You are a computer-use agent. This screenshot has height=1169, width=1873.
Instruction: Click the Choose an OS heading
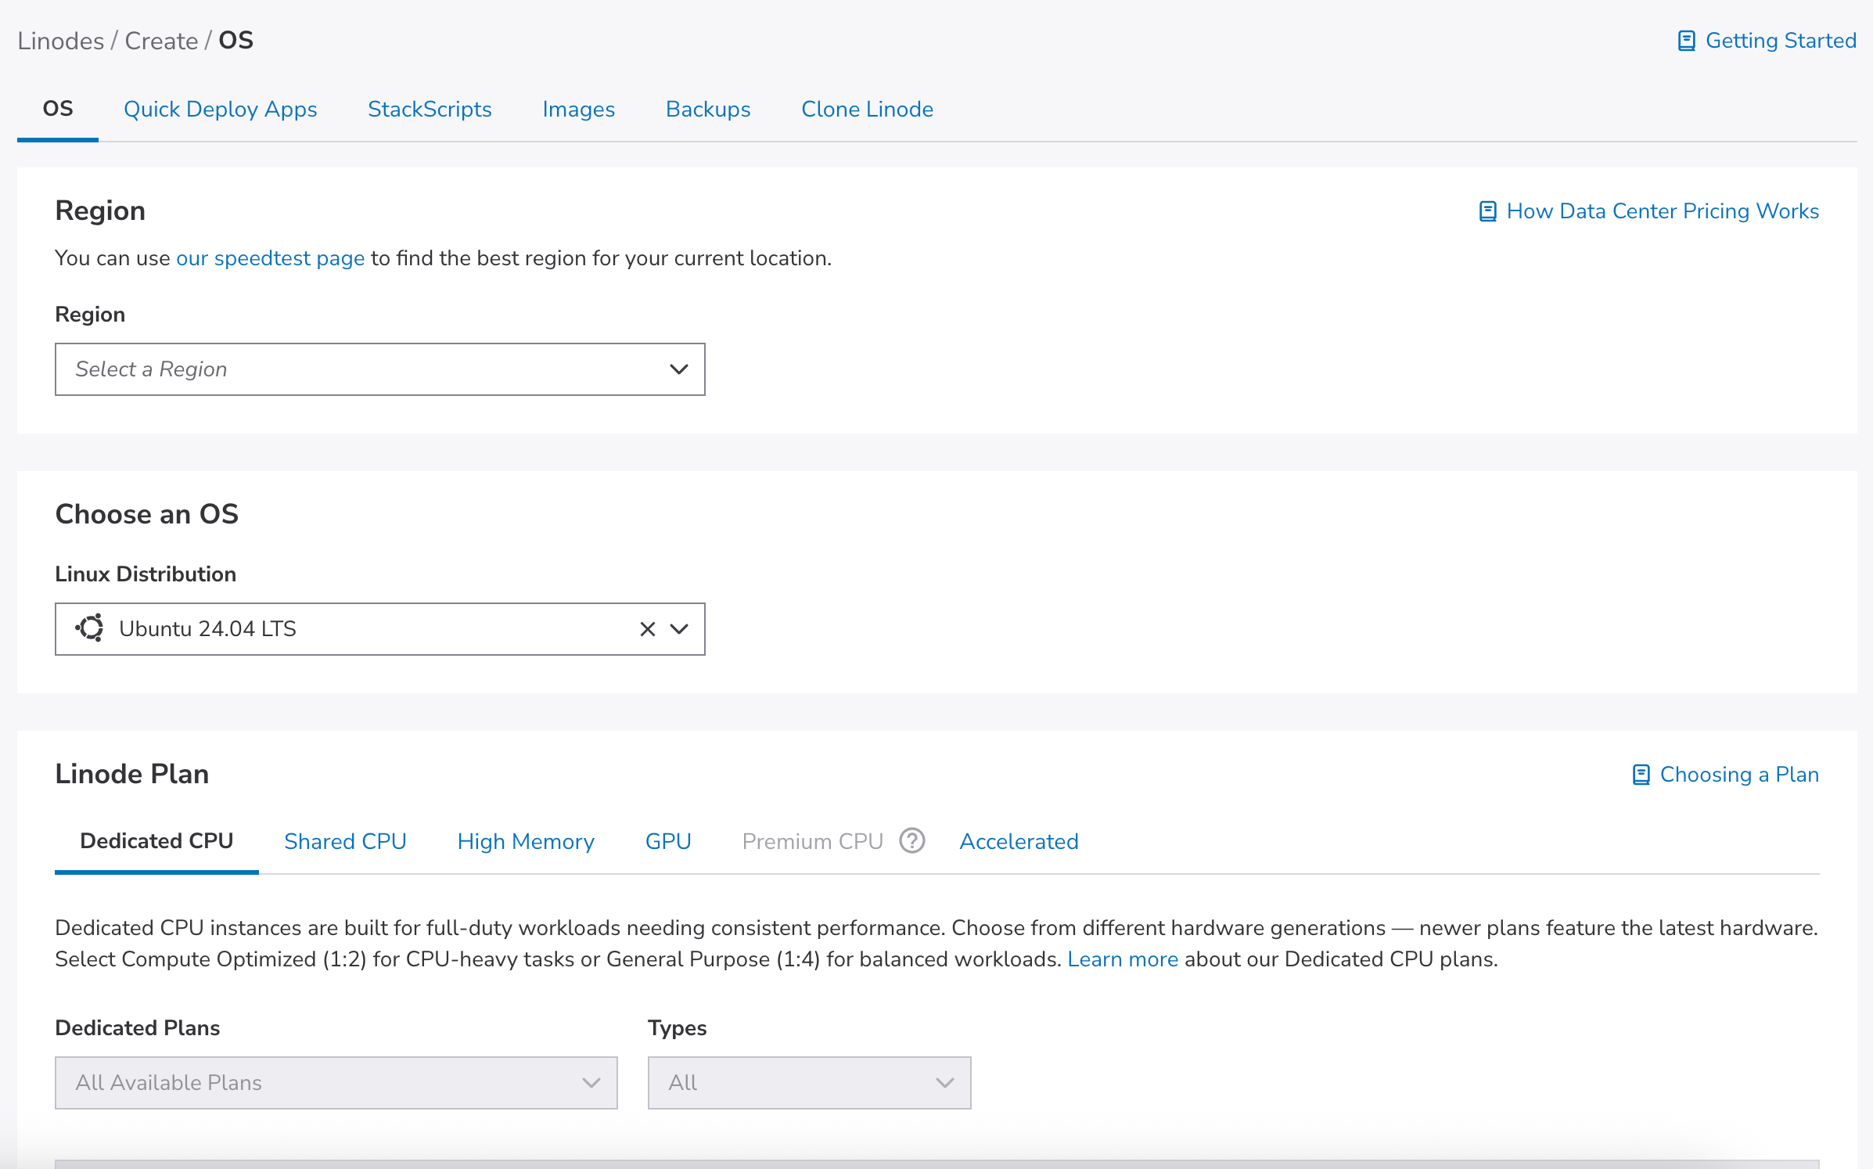(x=146, y=514)
